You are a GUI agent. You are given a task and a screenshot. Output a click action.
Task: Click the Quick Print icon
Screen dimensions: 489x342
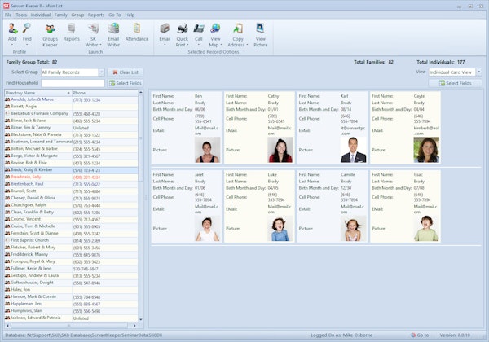(183, 29)
